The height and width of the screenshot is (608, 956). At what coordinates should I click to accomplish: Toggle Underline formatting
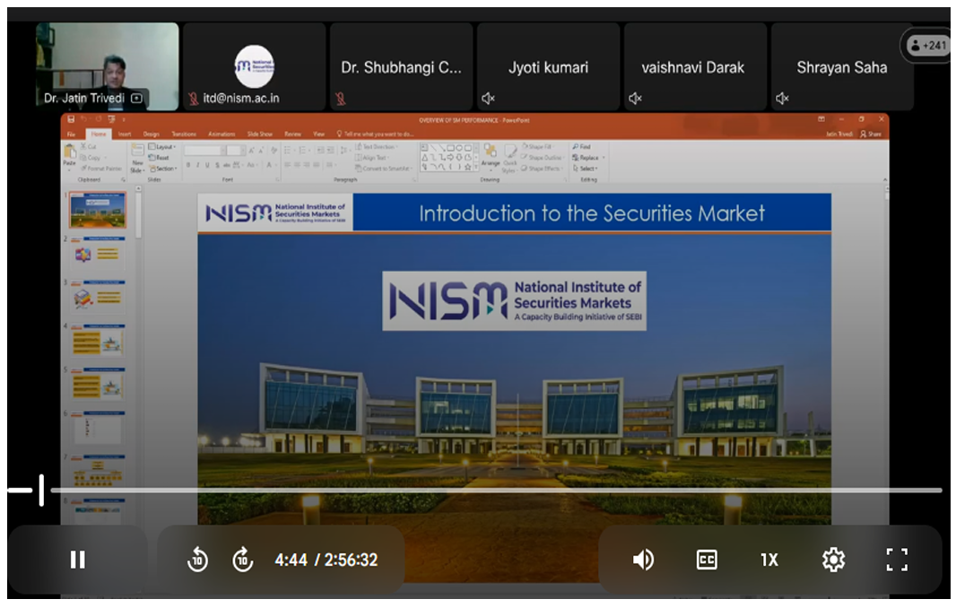(x=207, y=165)
